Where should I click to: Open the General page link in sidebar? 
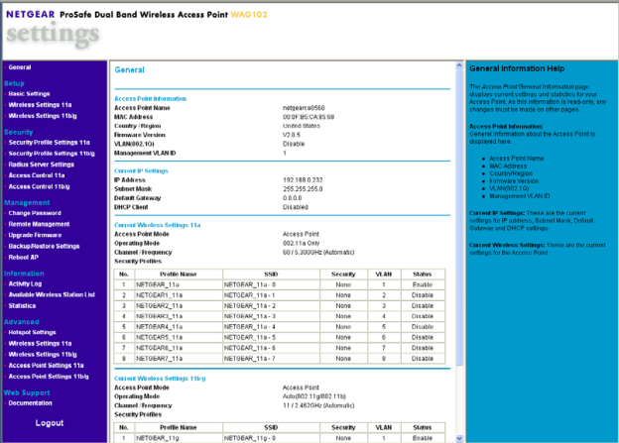tap(20, 67)
